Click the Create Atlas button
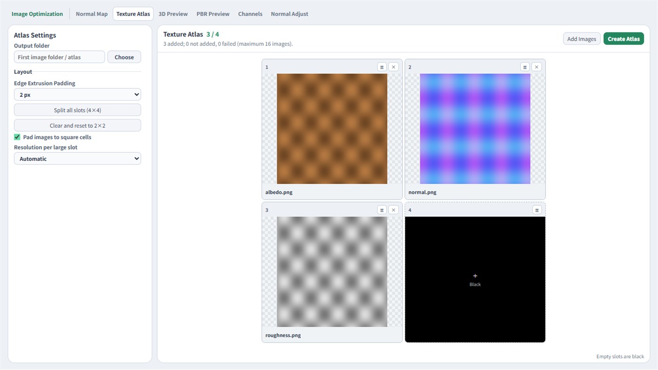 coord(624,39)
